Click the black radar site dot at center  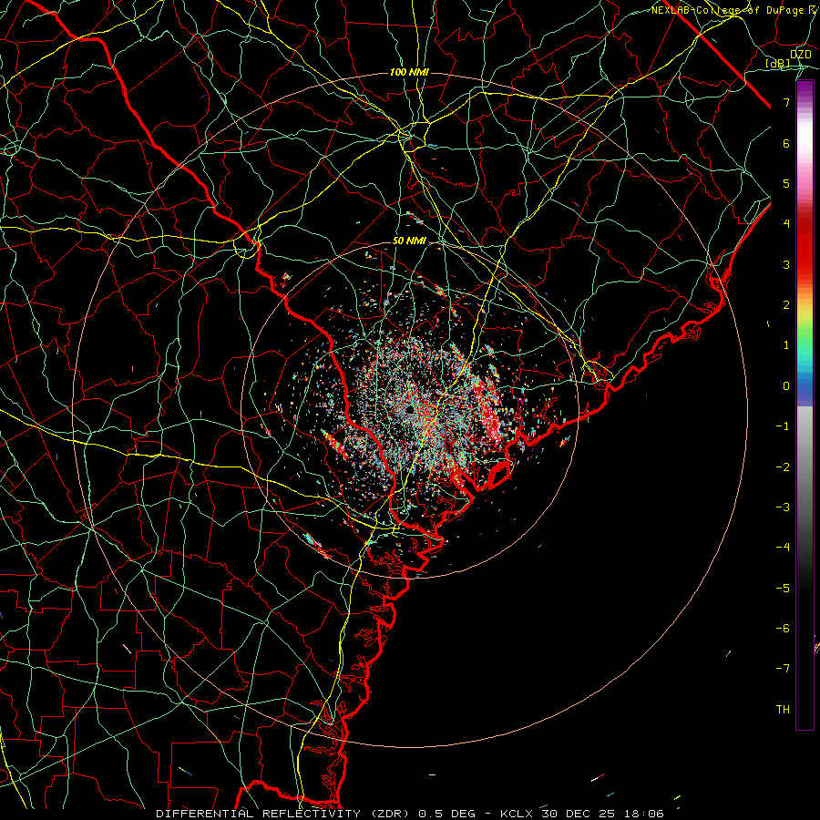409,409
